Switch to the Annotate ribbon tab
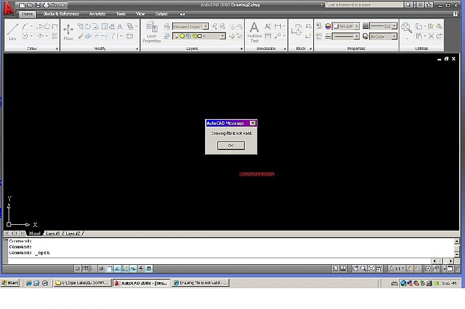This screenshot has width=465, height=309. [x=97, y=14]
